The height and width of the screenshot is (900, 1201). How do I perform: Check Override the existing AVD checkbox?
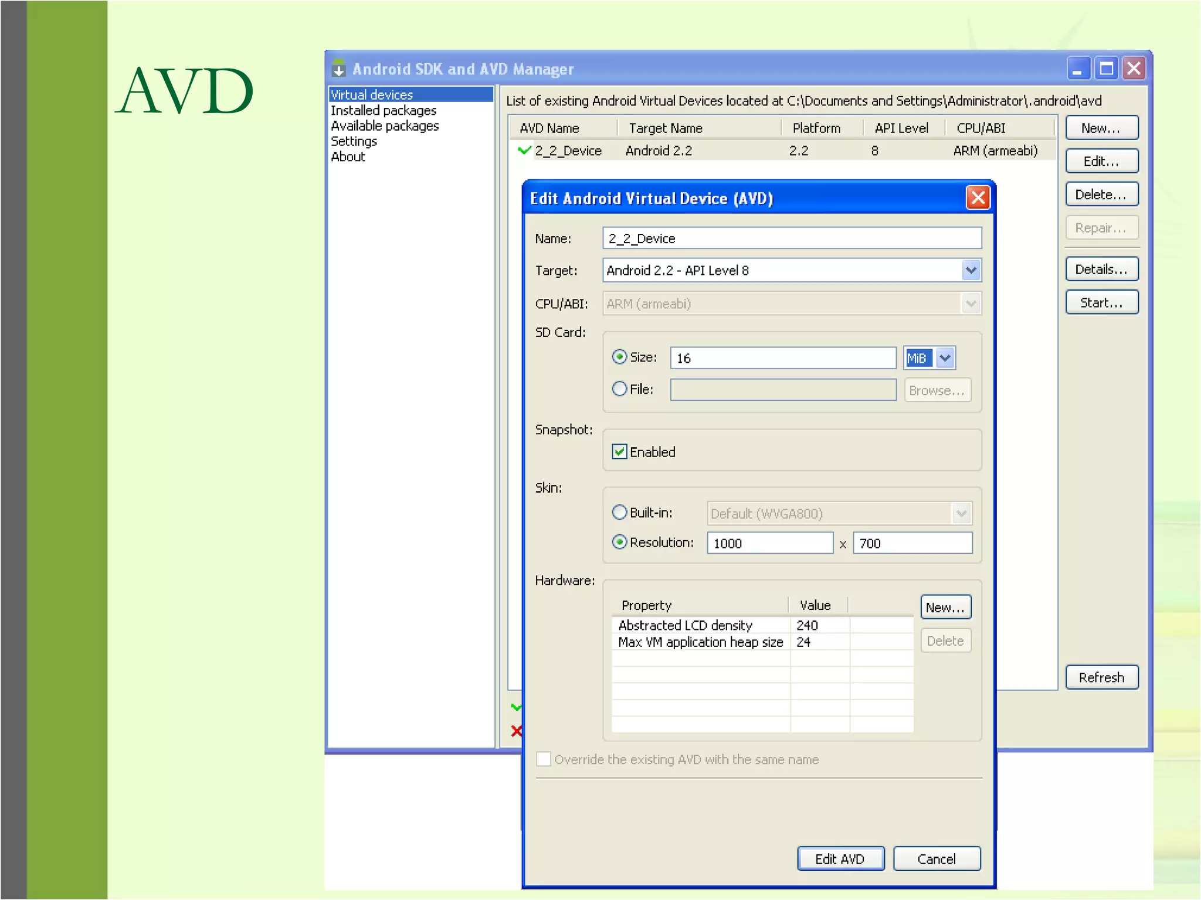[x=544, y=759]
